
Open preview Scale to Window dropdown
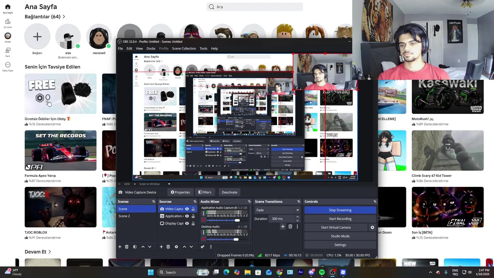coord(154,184)
